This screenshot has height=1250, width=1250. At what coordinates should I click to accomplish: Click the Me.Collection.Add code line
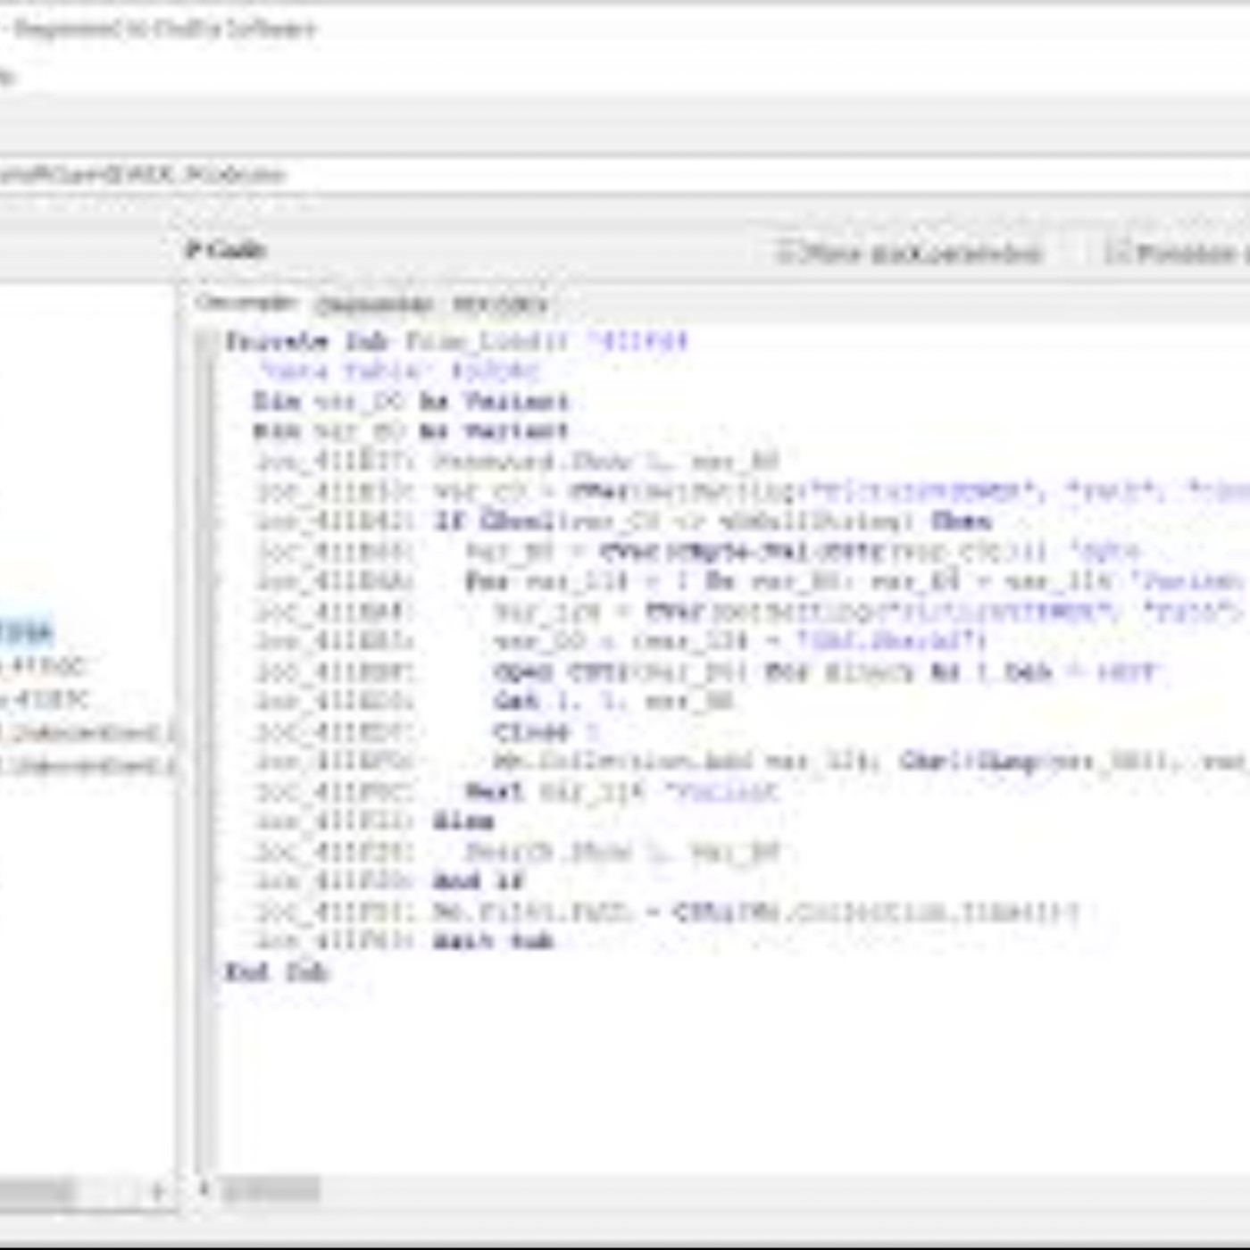(752, 762)
